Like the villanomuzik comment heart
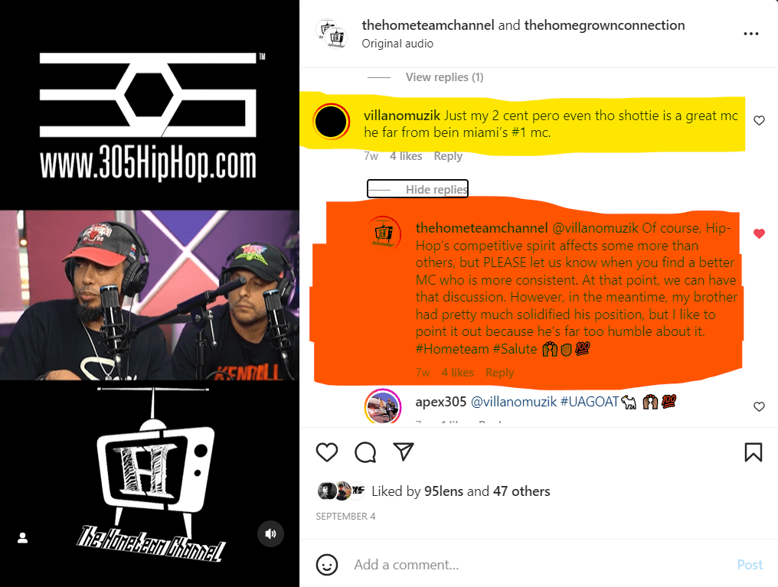The height and width of the screenshot is (587, 778). click(x=759, y=120)
